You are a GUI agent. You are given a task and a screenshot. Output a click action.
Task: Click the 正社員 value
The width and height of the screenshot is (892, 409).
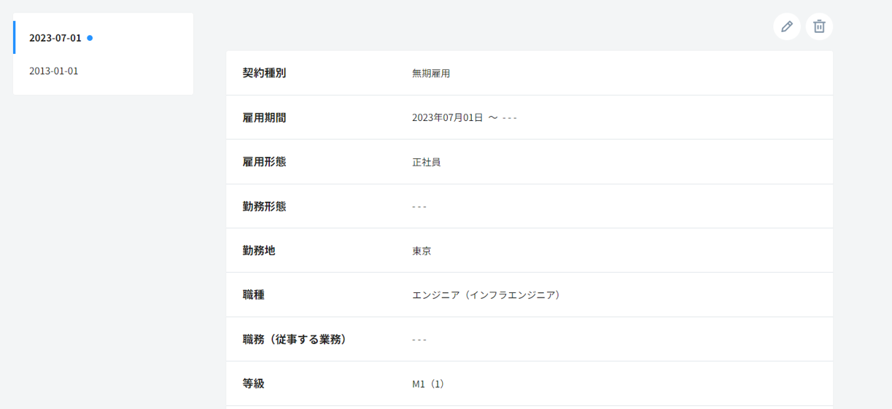pos(426,162)
